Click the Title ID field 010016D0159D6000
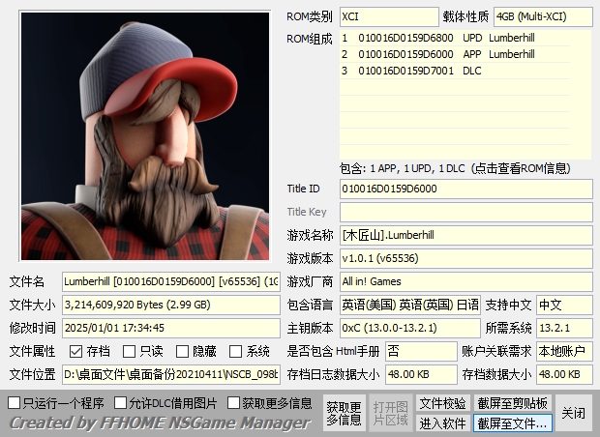 point(466,189)
